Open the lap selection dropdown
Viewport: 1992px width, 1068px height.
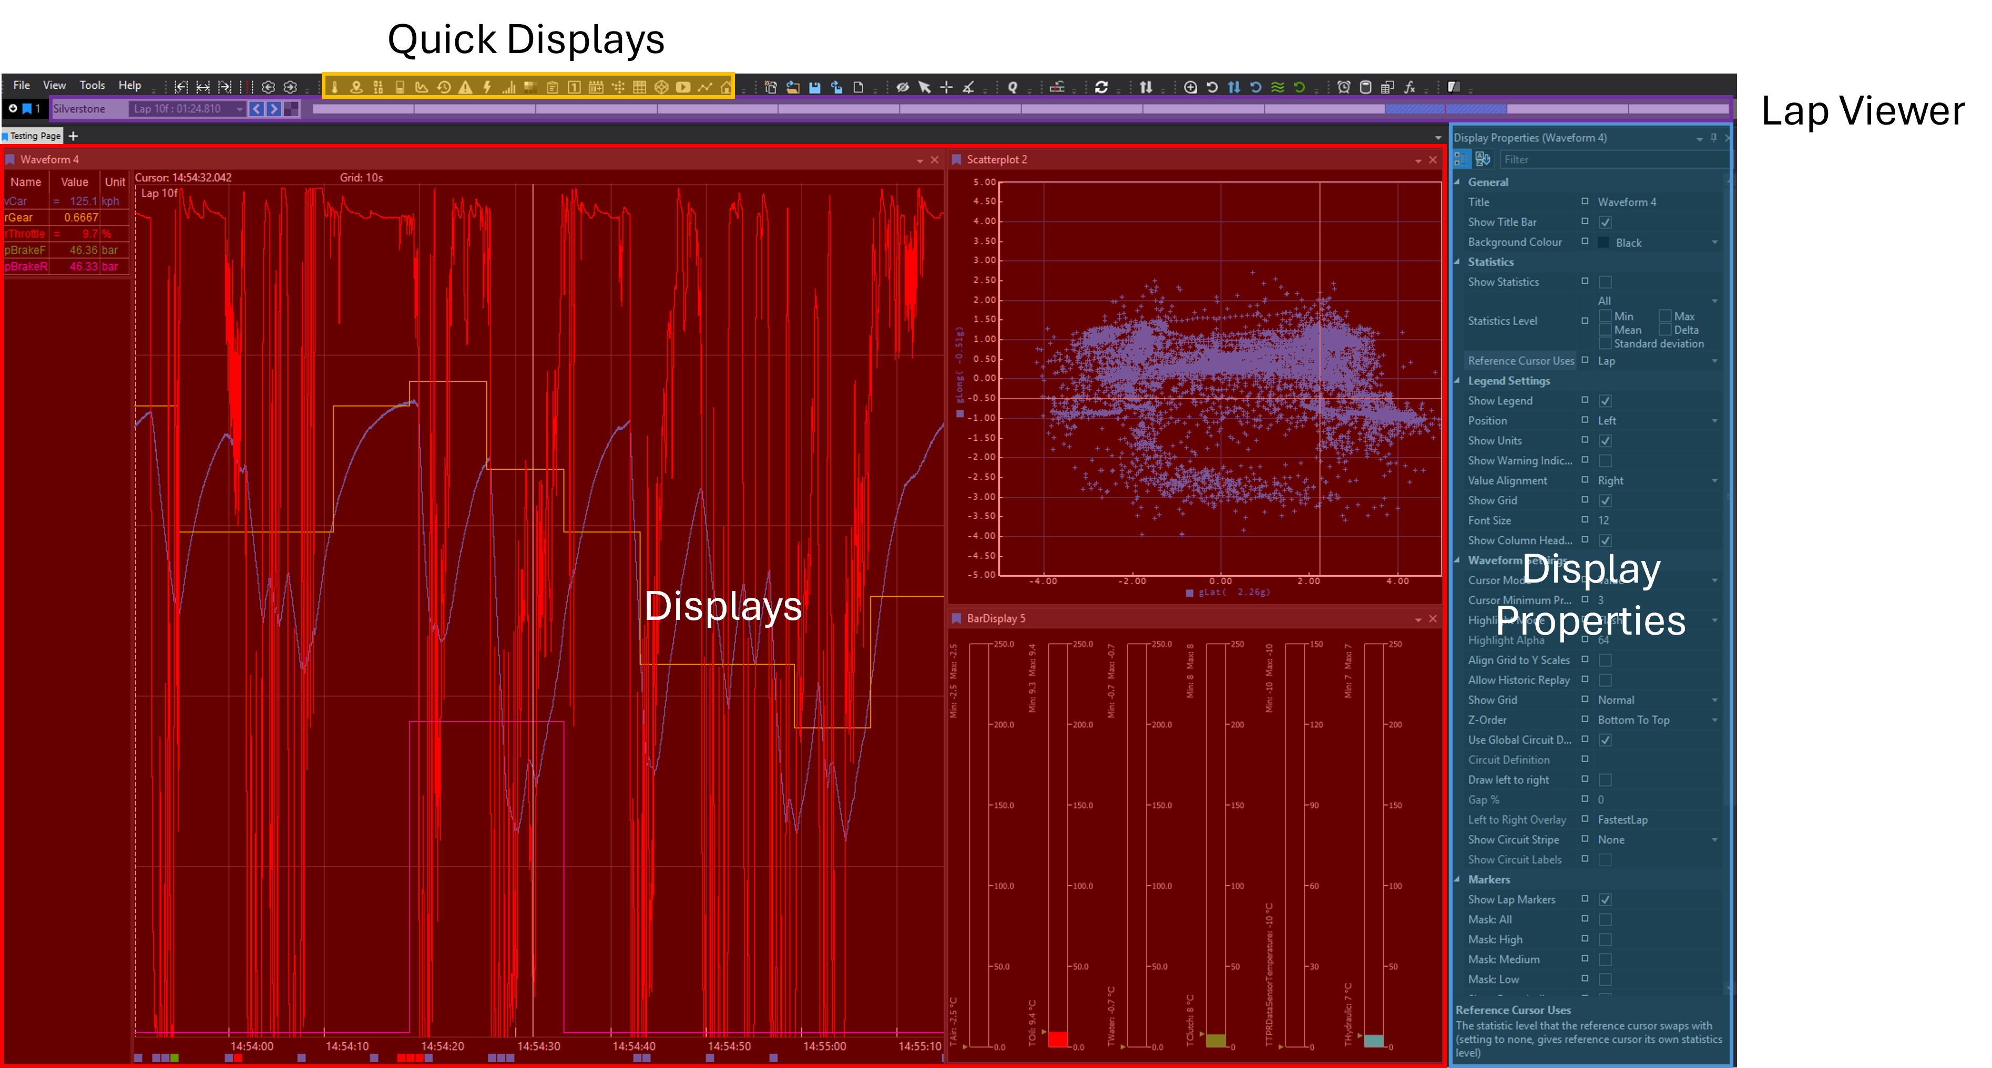(x=239, y=109)
